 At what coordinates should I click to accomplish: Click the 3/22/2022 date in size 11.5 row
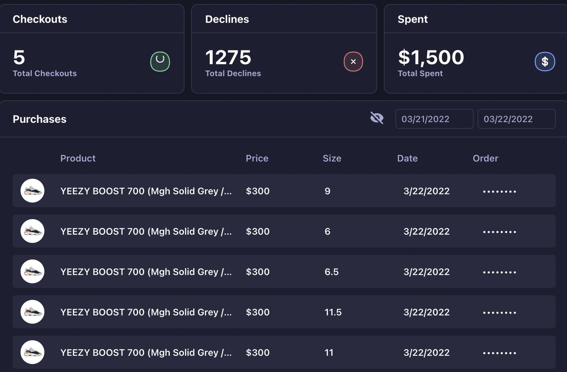pos(427,312)
